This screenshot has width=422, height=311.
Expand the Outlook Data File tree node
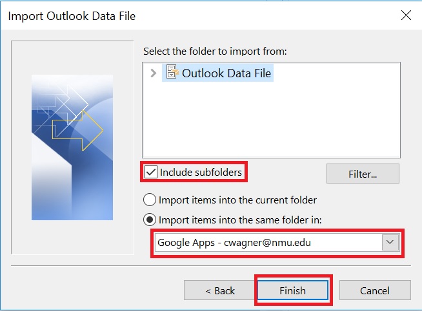point(153,73)
